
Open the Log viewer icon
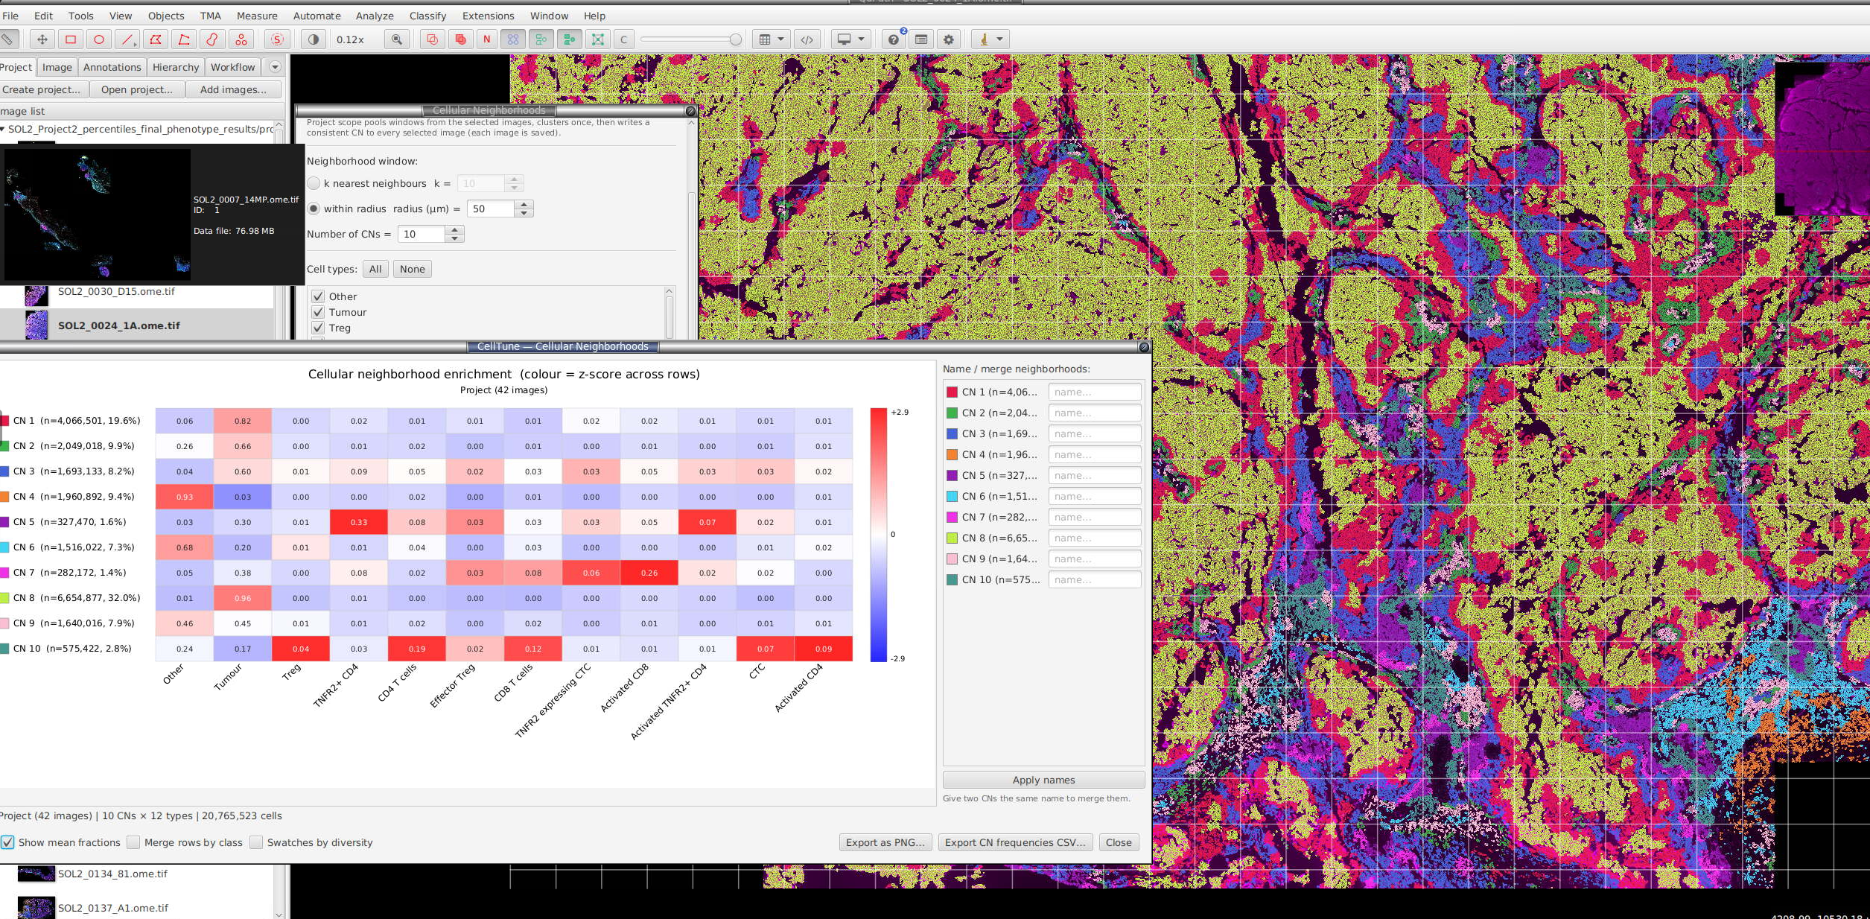coord(921,39)
